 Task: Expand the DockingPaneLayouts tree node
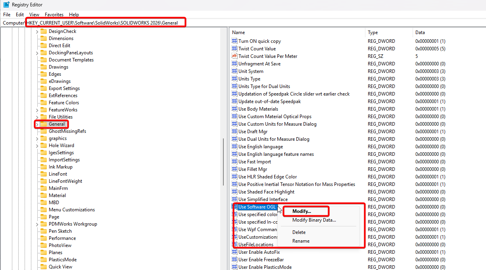[37, 53]
